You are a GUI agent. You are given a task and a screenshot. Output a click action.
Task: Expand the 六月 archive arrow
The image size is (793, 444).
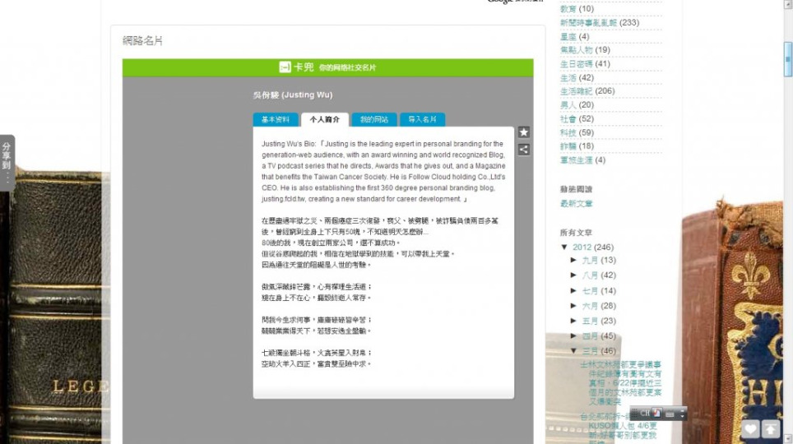coord(573,306)
